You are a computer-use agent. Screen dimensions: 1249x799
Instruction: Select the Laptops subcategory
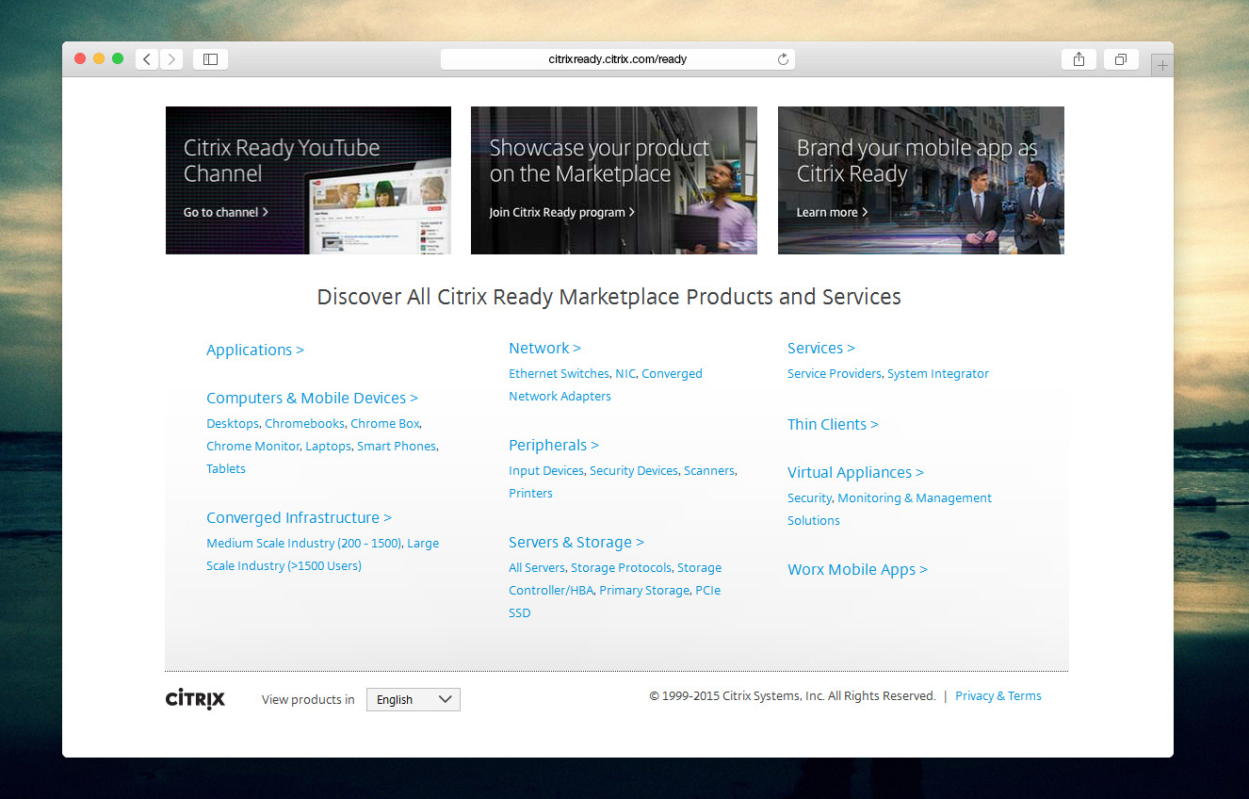[328, 446]
